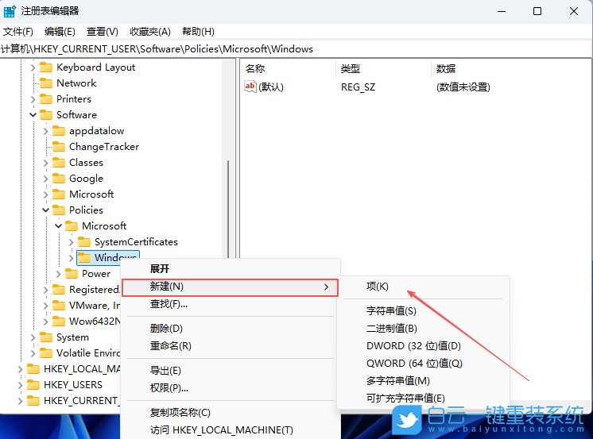The width and height of the screenshot is (593, 439).
Task: Expand the appdatalow tree node
Action: point(46,131)
